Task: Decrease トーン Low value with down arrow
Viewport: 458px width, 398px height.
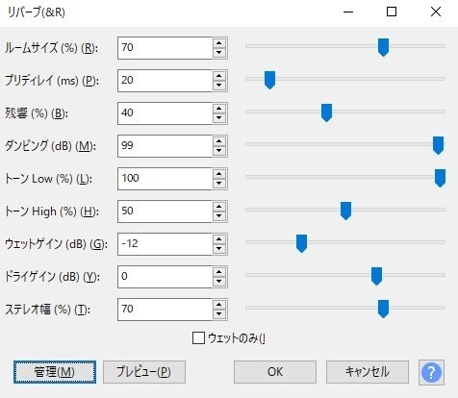Action: coord(219,184)
